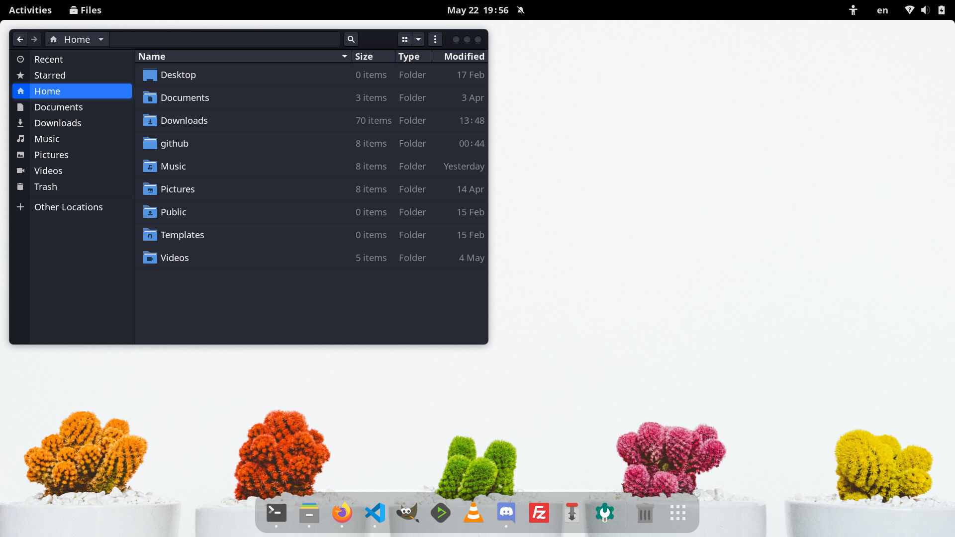Sort by the Modified column header
Image resolution: width=955 pixels, height=537 pixels.
pos(460,56)
